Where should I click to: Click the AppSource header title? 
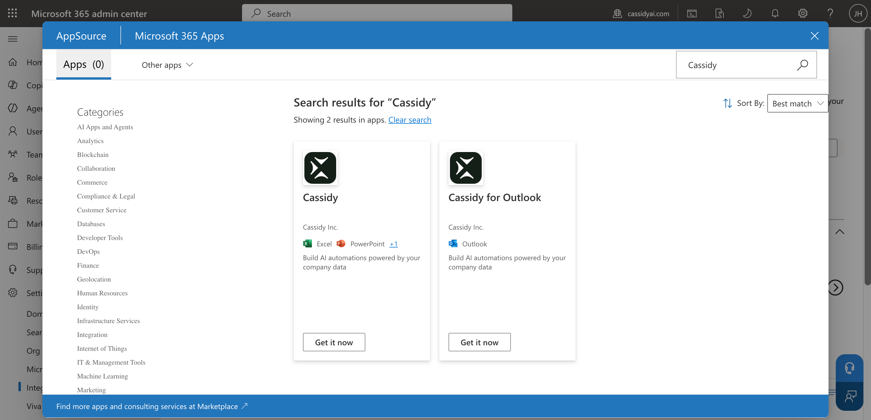[81, 36]
